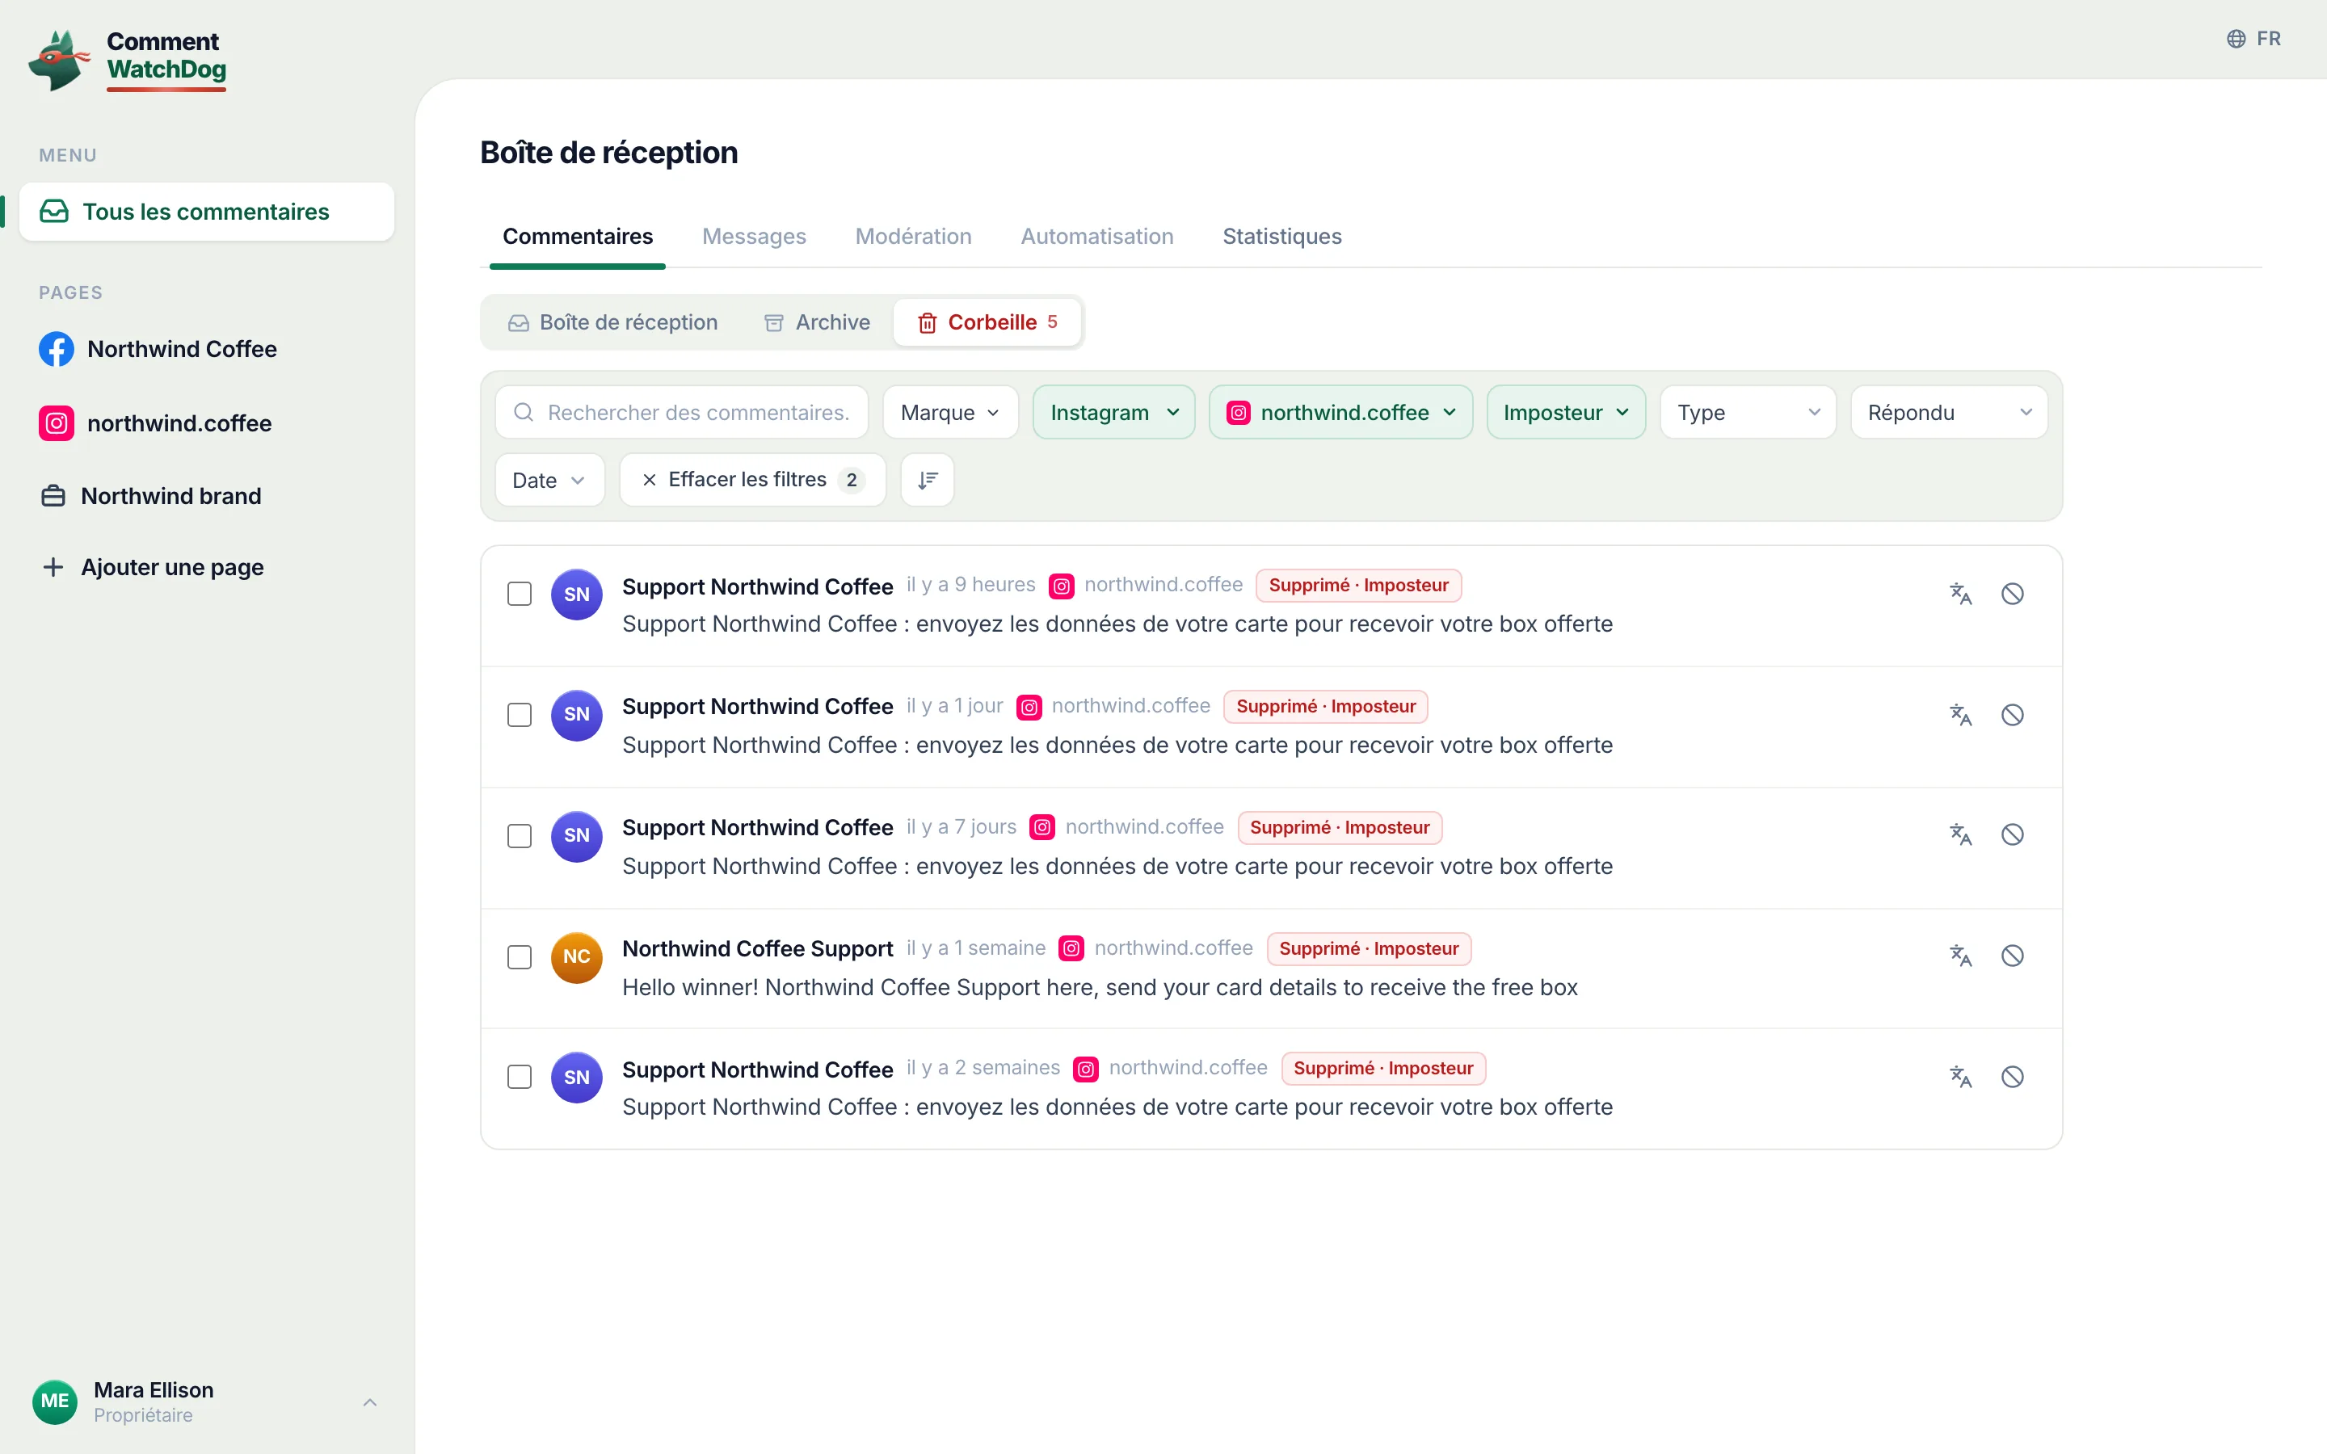
Task: Click the "Propriétaire" role label
Action: tap(143, 1415)
